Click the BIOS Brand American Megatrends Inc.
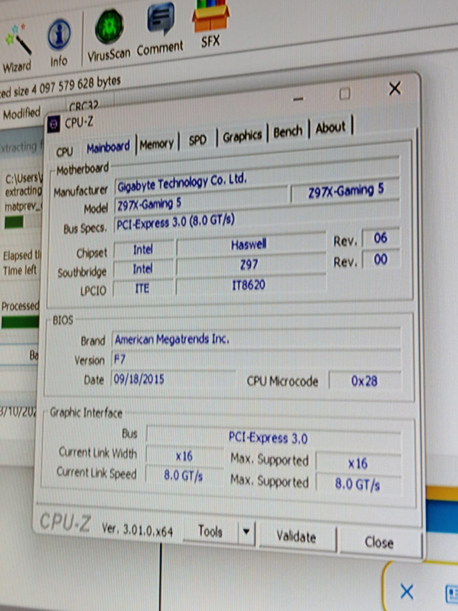 pos(257,339)
